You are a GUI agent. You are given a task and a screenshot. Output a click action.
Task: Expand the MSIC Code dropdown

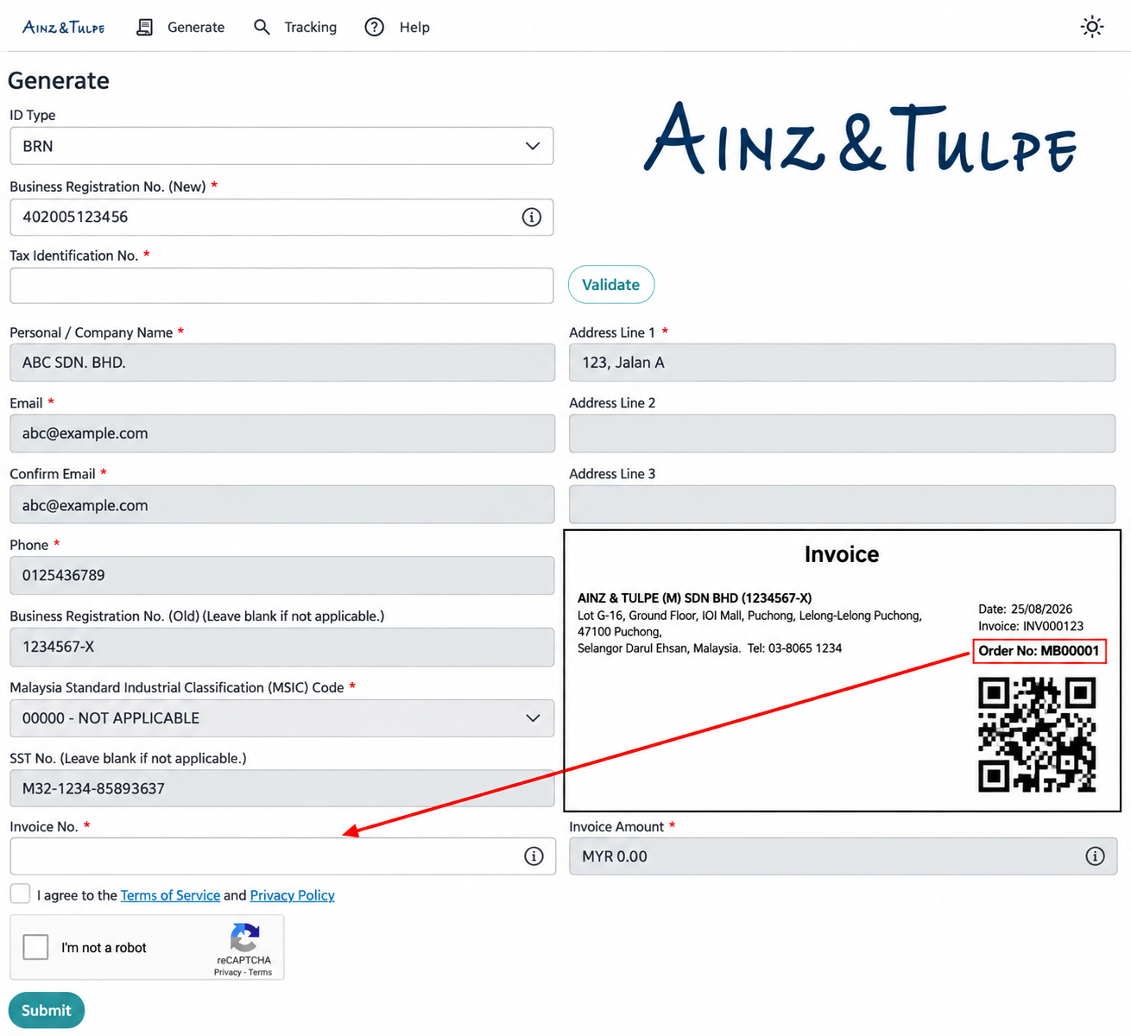click(281, 718)
